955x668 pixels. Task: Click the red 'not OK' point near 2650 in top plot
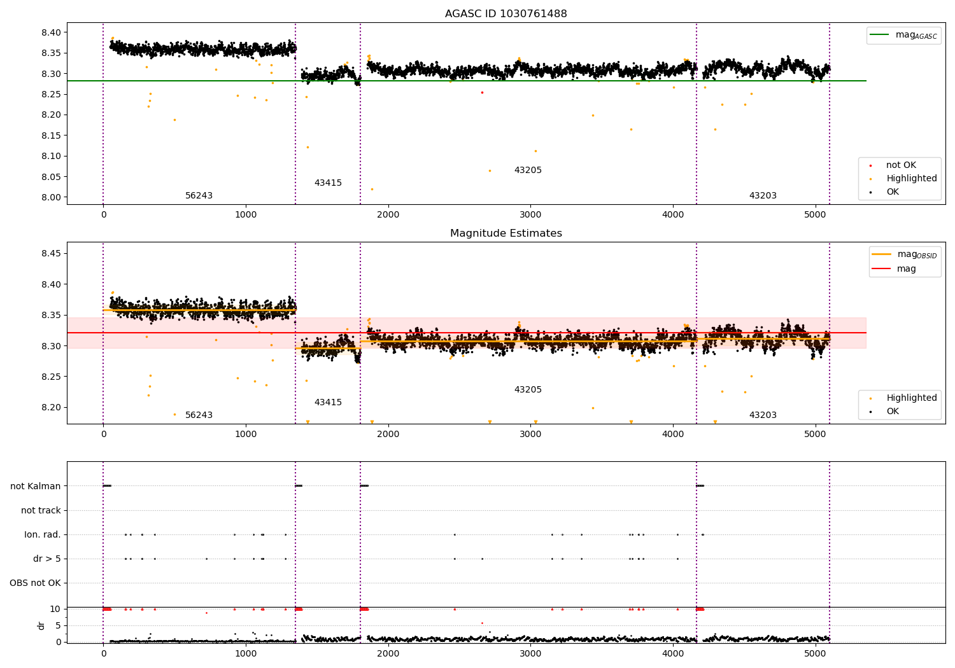[482, 92]
